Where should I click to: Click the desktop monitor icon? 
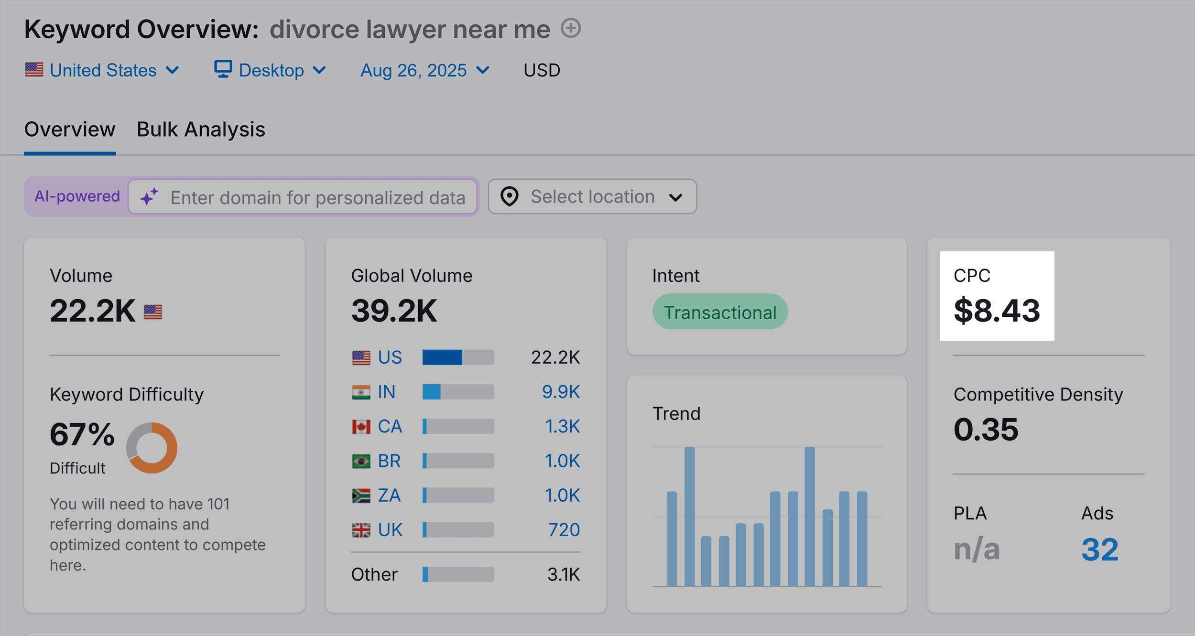click(x=223, y=69)
